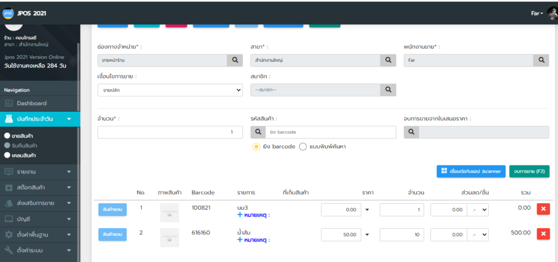Screen dimensions: 558x262
Task: Click cash register icon of บันทึกประจำวัน
Action: (x=9, y=119)
